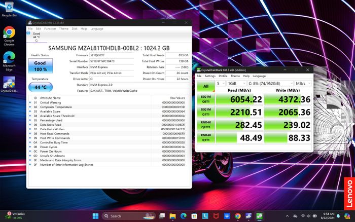
Task: Open the blue L app in taskbar
Action: click(205, 216)
